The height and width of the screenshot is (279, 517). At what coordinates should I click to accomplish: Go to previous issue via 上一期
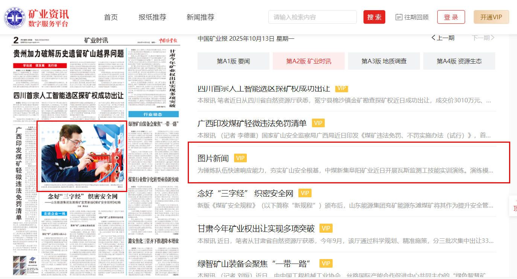(443, 38)
